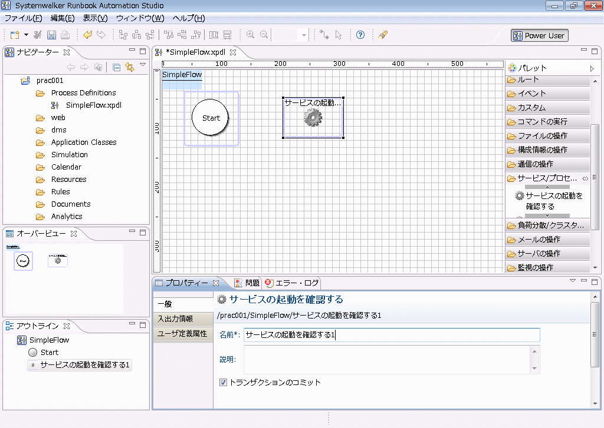Close the SimpleFlow.xpdl editor tab
This screenshot has height=428, width=604.
(x=232, y=52)
